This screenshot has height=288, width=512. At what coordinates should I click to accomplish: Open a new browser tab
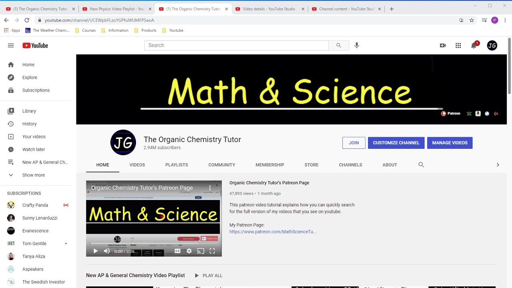[392, 9]
